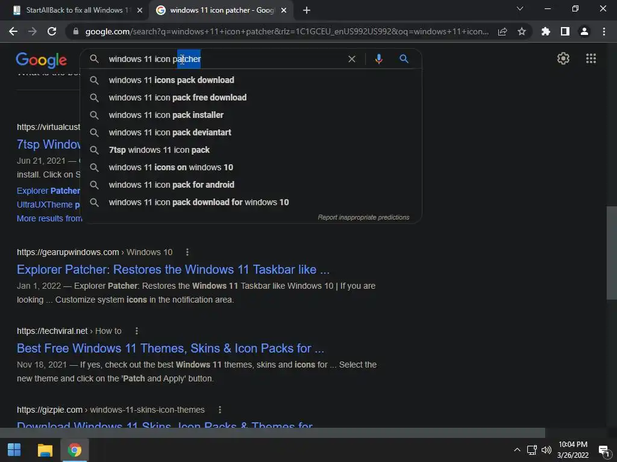Open 'Download Windows 11 Skins' gizpie result

(x=164, y=425)
